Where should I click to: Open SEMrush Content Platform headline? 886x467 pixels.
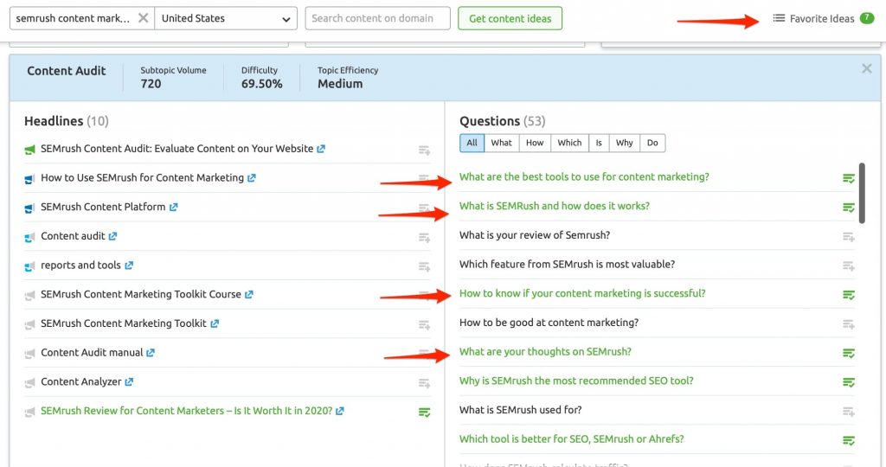(103, 207)
